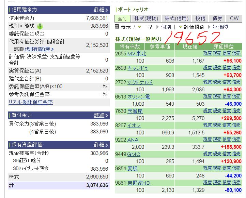246x198 pixels.
Task: Open 壱番屋 stock link
Action: 135,111
